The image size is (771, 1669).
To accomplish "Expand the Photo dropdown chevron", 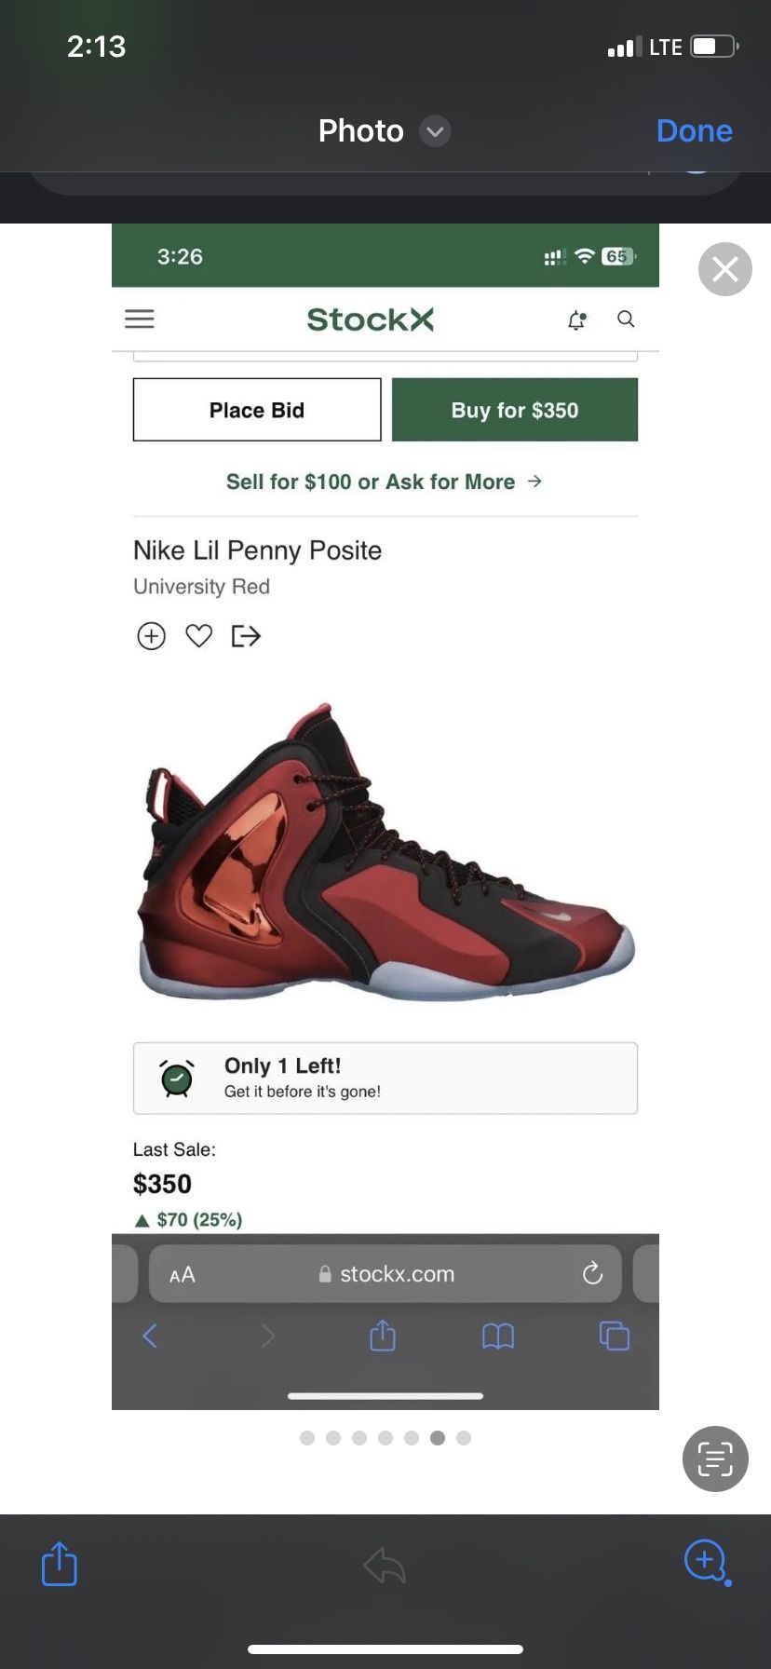I will pyautogui.click(x=435, y=131).
